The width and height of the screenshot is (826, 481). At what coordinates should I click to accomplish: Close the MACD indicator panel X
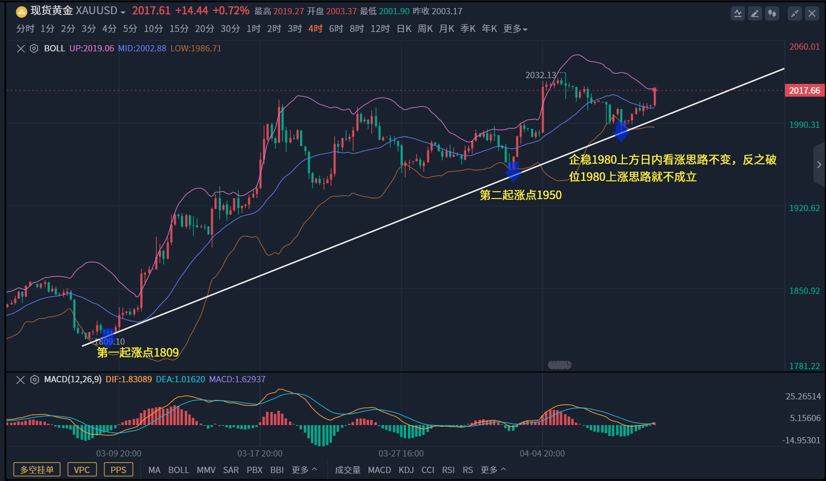21,379
